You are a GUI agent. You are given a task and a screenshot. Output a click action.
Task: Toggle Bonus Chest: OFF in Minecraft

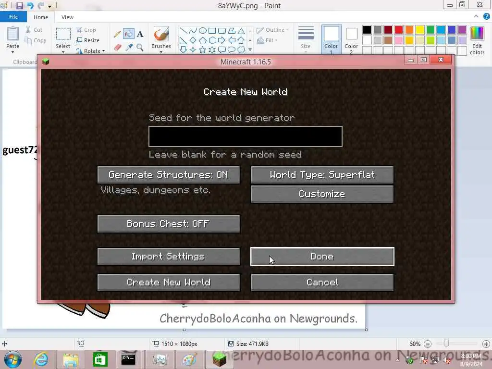click(x=169, y=224)
